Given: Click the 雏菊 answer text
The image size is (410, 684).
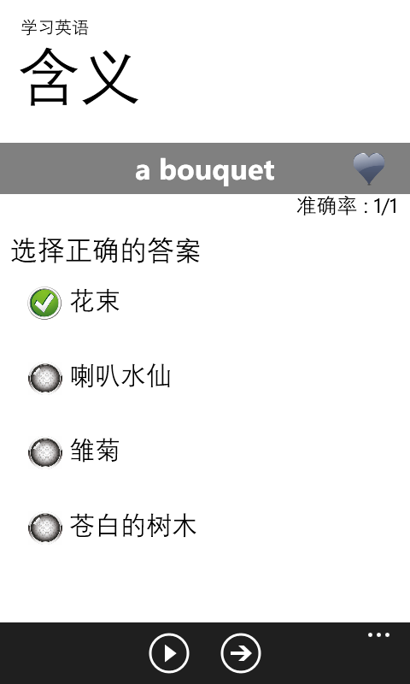Looking at the screenshot, I should 95,451.
